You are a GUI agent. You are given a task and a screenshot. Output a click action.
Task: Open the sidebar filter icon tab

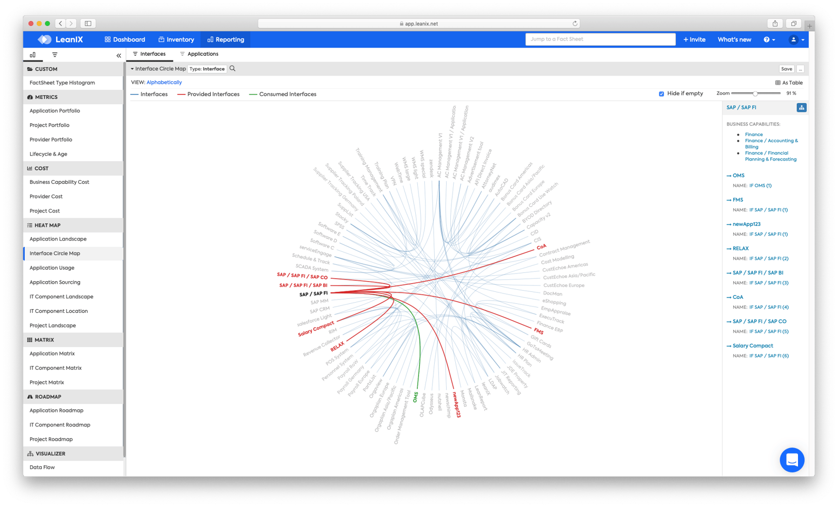click(55, 55)
